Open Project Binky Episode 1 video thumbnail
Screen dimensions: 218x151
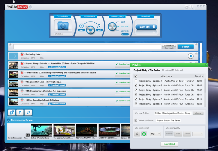pyautogui.click(x=13, y=65)
